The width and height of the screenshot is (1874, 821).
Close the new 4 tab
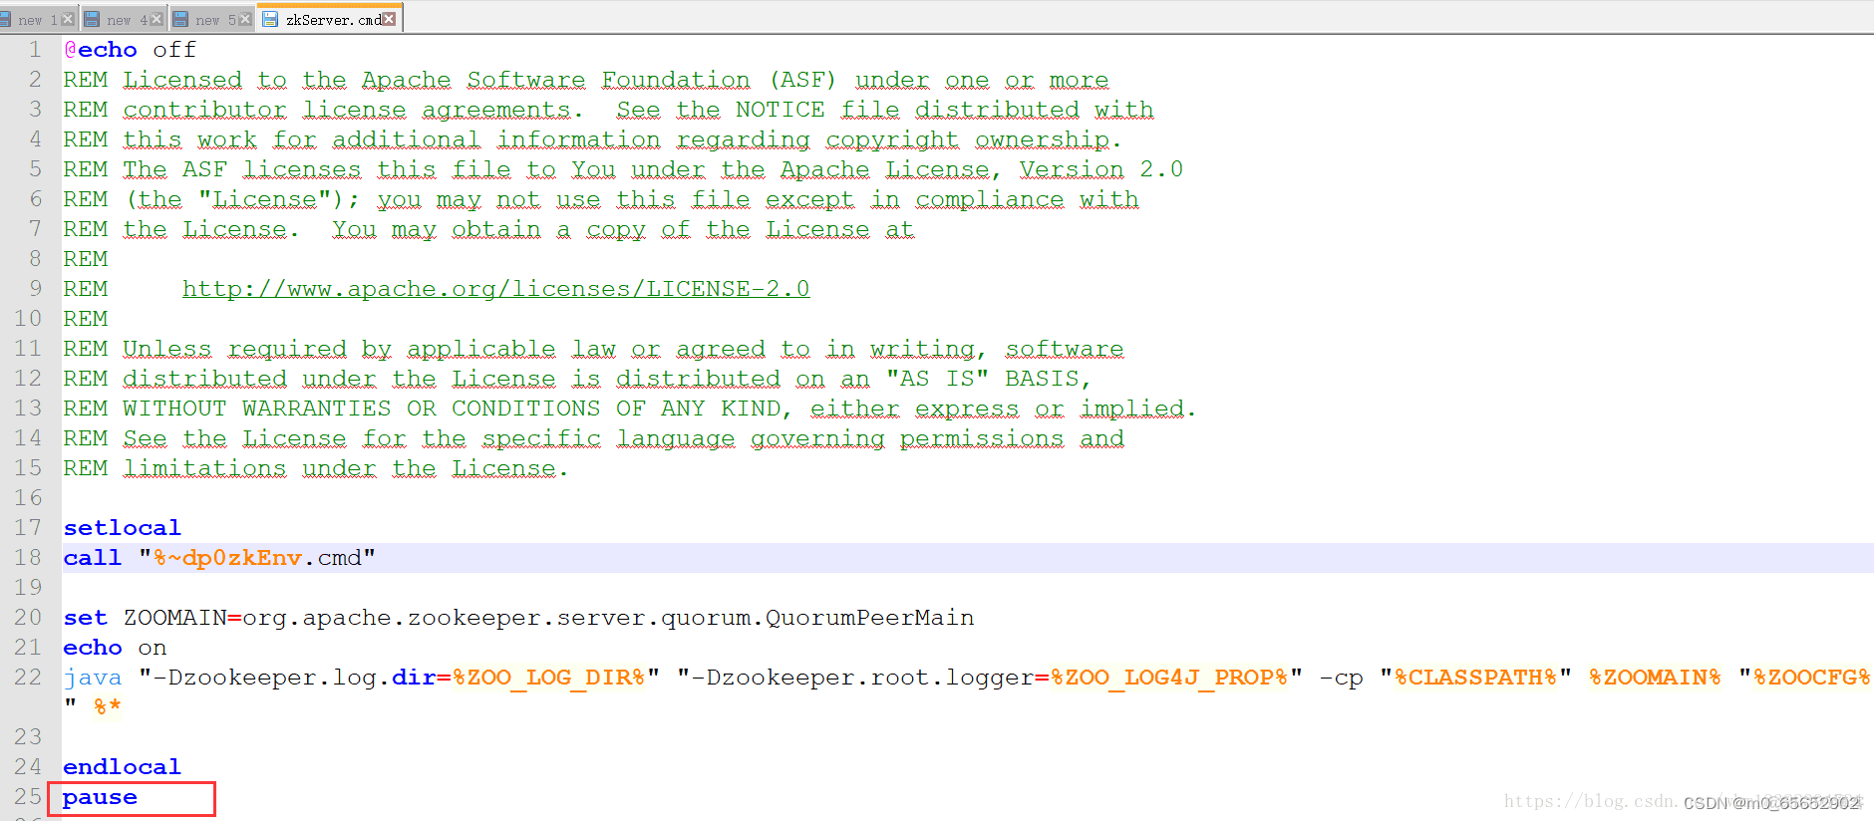(x=156, y=19)
